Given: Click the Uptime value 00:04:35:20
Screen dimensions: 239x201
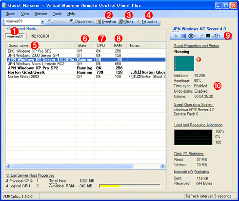Looking at the screenshot, I should (x=203, y=97).
